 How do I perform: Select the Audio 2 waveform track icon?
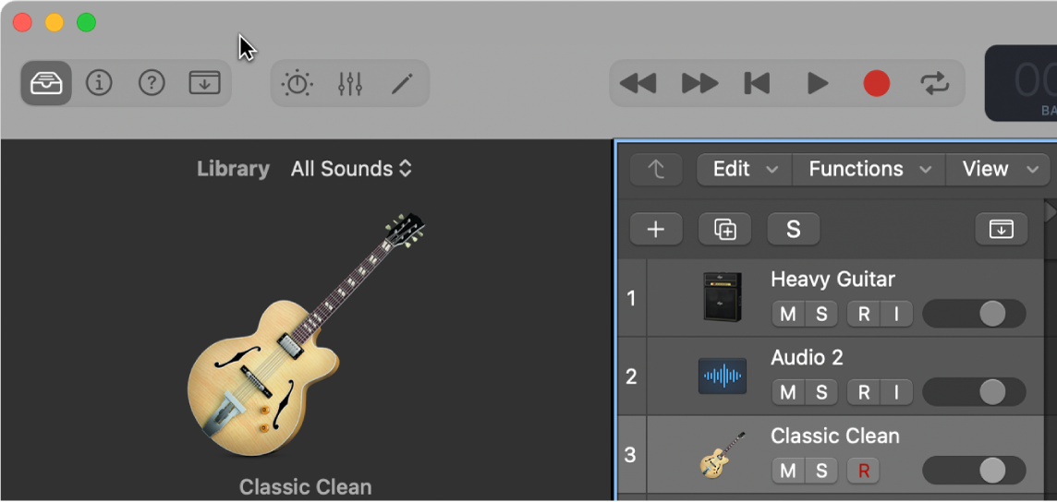722,376
